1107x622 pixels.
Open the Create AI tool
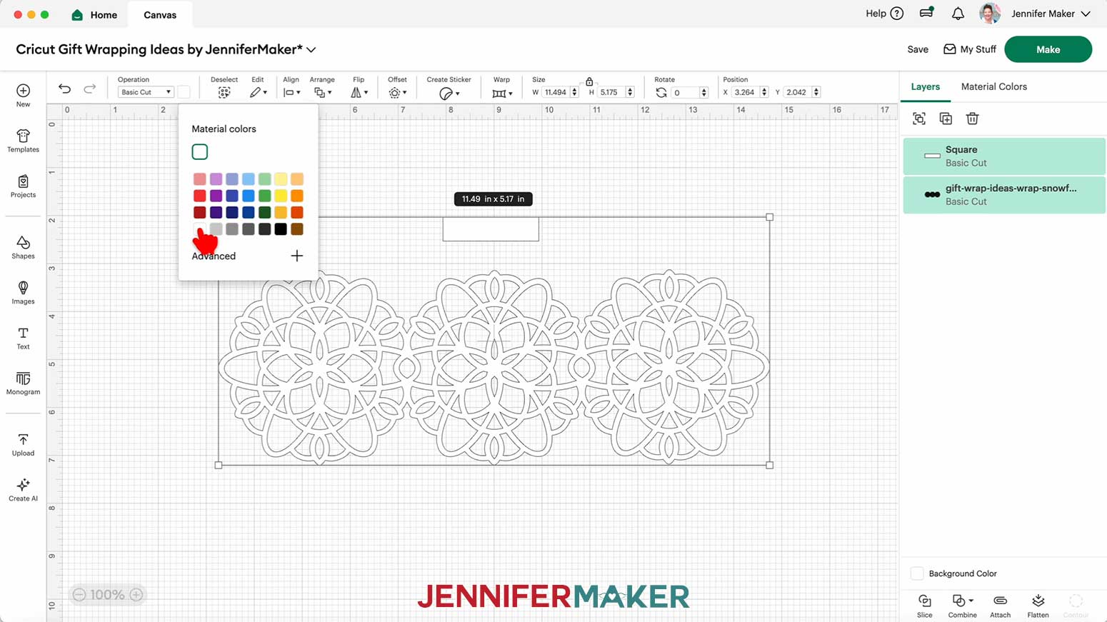23,489
